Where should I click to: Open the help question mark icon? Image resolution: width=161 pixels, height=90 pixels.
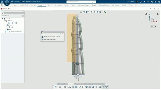tap(159, 2)
